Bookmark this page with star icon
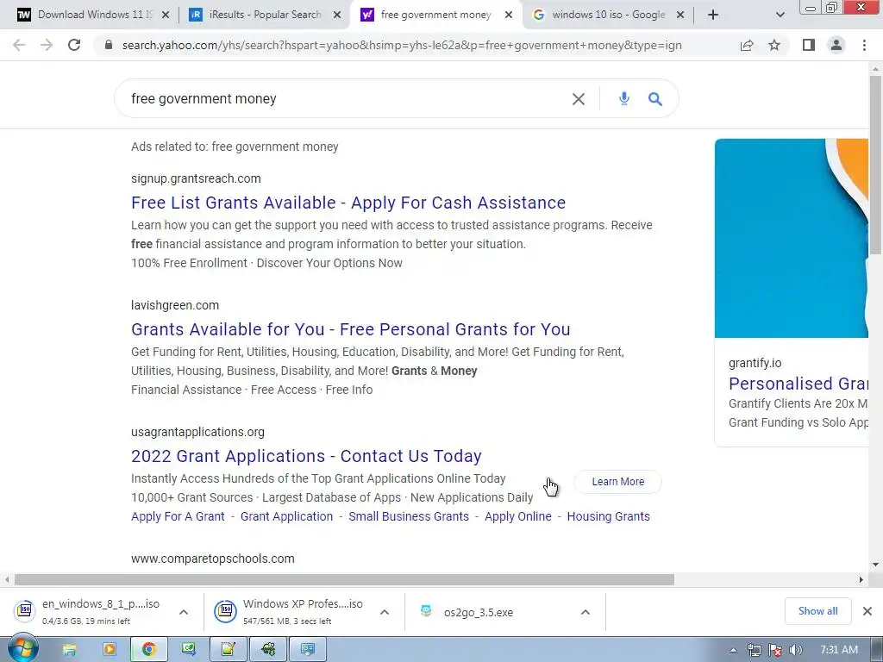This screenshot has height=662, width=883. pyautogui.click(x=774, y=45)
